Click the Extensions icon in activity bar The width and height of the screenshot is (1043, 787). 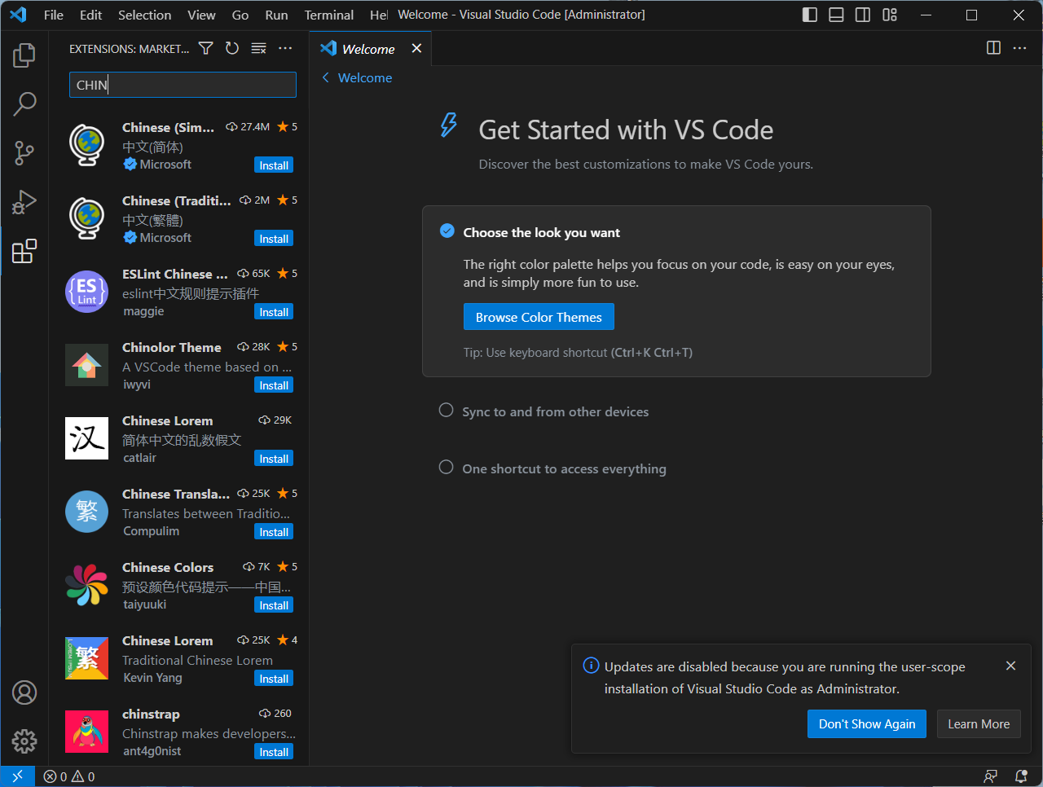pyautogui.click(x=24, y=250)
